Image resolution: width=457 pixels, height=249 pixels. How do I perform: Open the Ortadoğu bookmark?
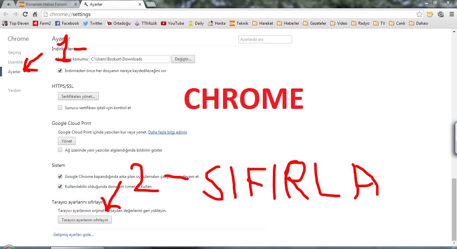coord(119,23)
